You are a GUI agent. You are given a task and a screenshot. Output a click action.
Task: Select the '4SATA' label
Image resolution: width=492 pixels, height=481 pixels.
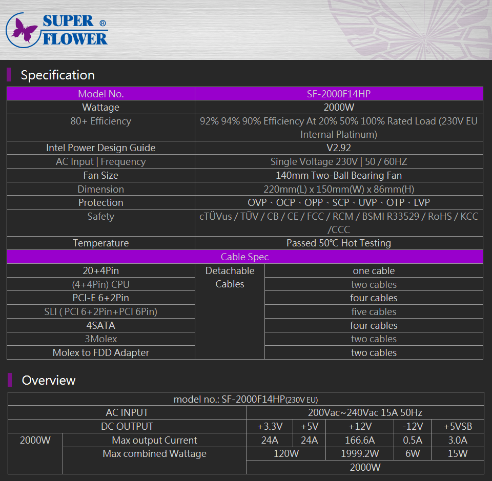tap(101, 325)
